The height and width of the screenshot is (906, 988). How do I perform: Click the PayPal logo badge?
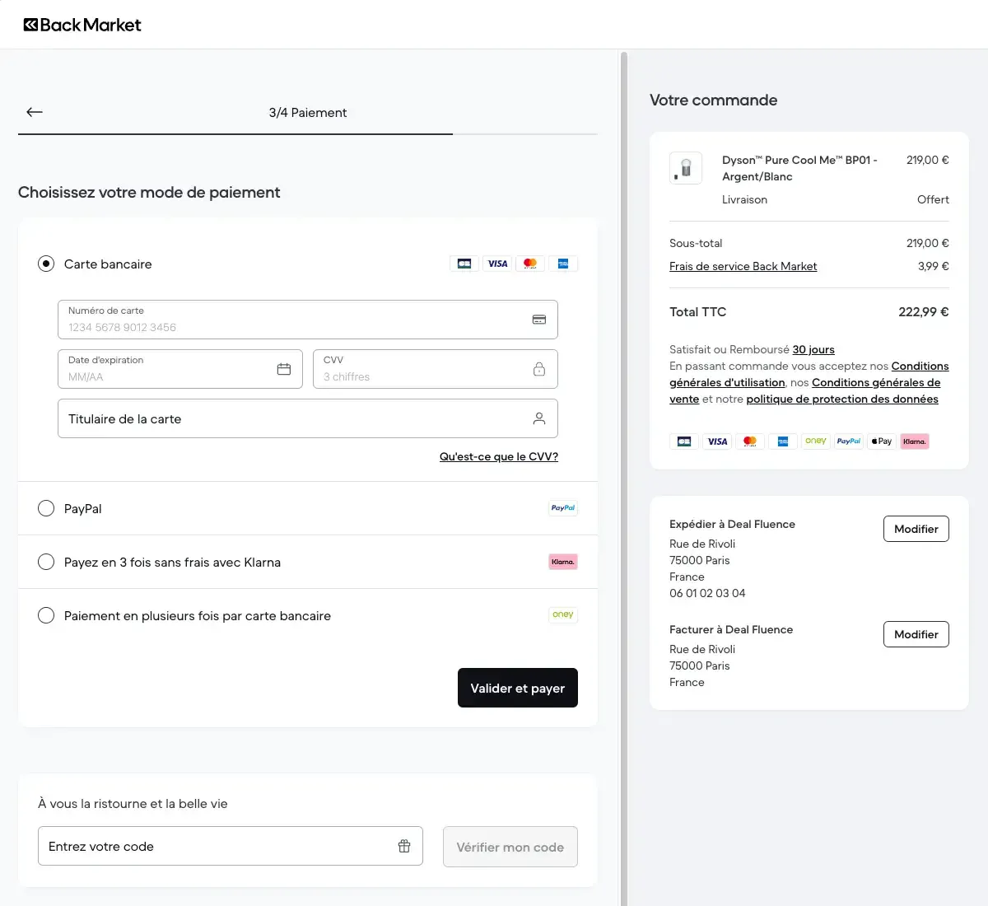point(562,507)
